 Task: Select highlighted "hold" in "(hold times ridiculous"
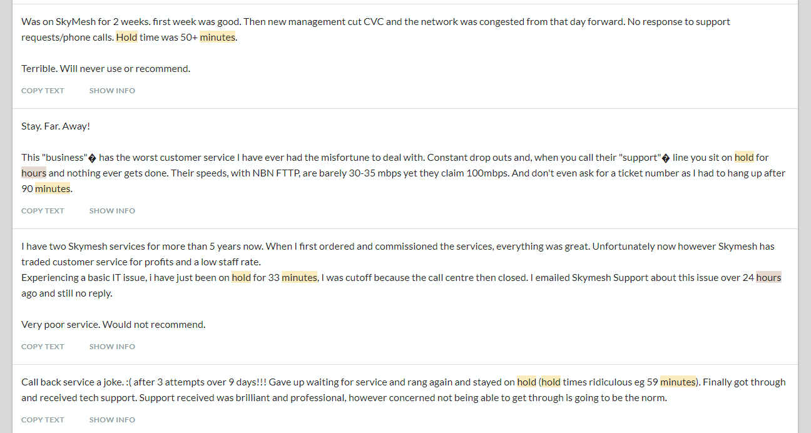click(x=551, y=382)
